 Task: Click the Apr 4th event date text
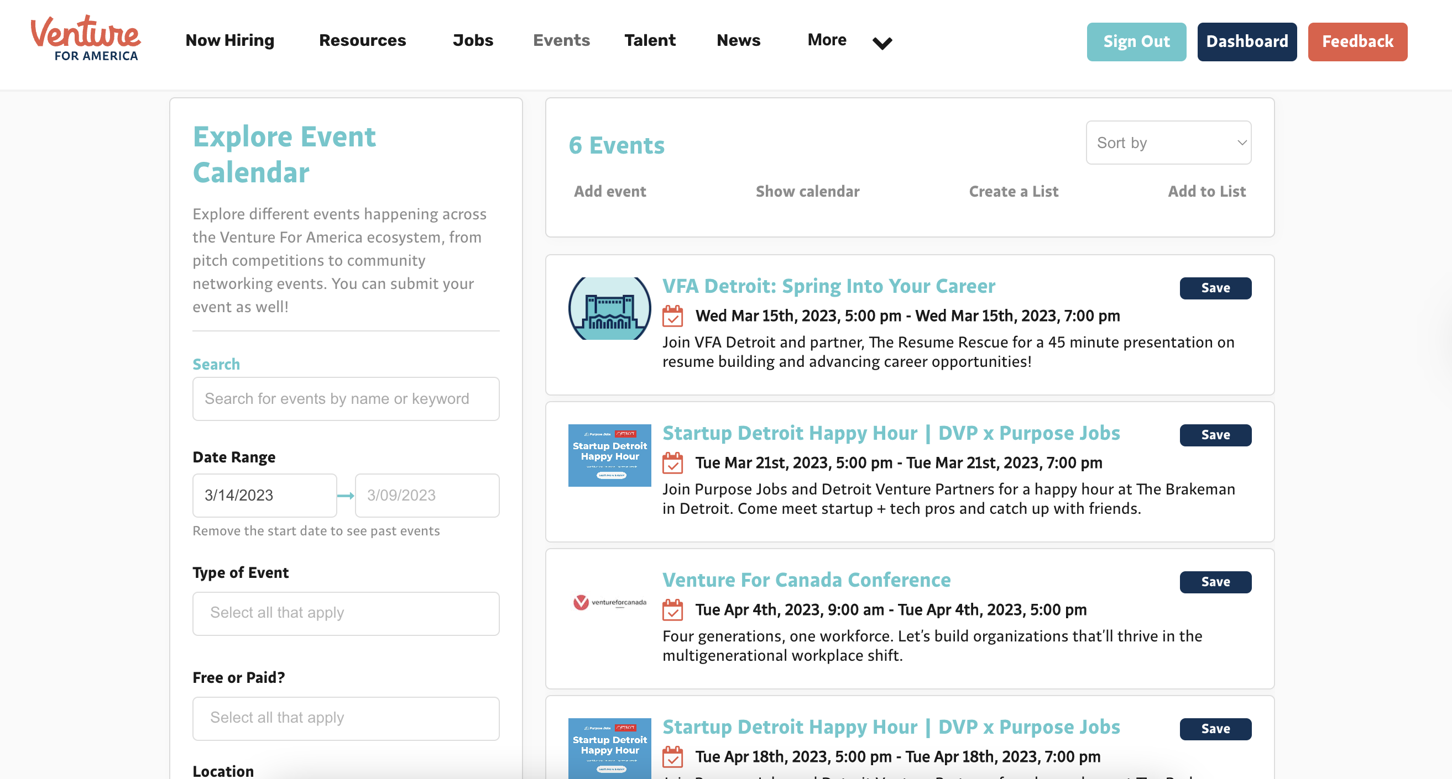[x=891, y=610]
